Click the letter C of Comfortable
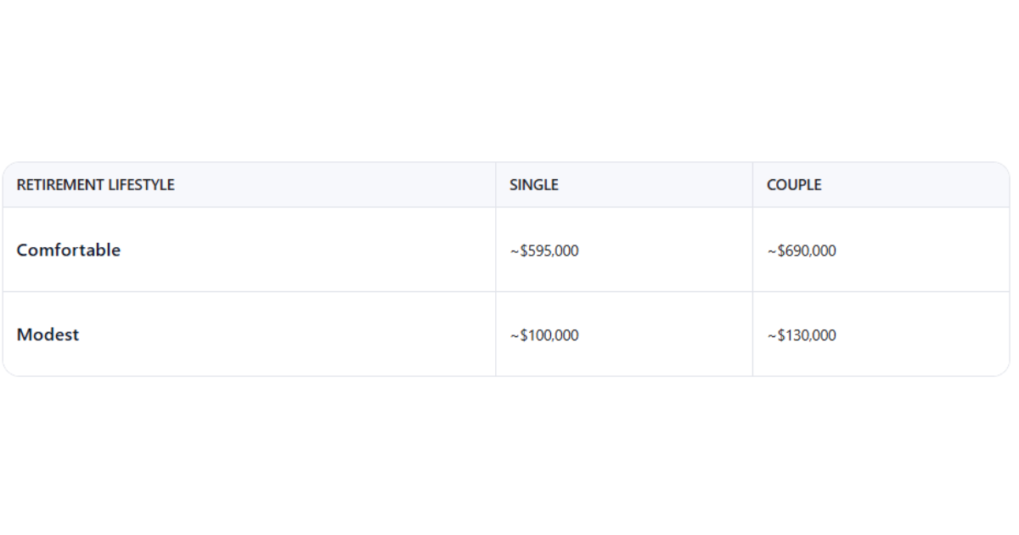The image size is (1019, 535). [x=23, y=250]
